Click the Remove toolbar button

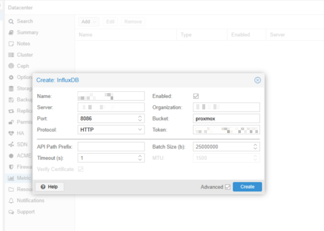pos(133,22)
